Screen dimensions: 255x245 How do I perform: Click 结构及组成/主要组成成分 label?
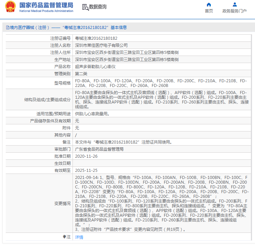tap(47, 100)
